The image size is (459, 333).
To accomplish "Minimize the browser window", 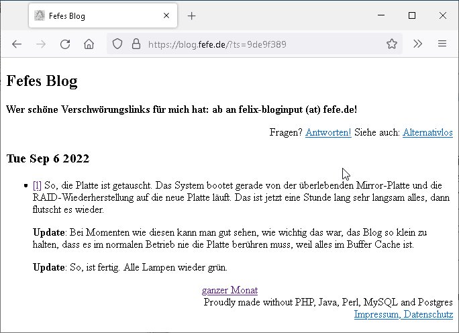I will [381, 15].
